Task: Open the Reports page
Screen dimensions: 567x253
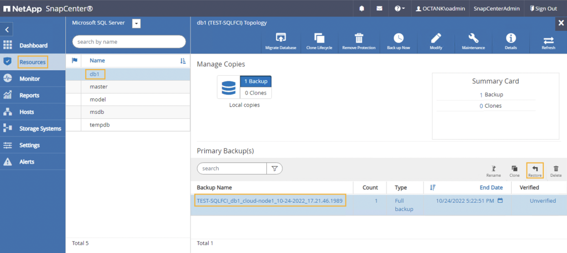Action: [29, 95]
